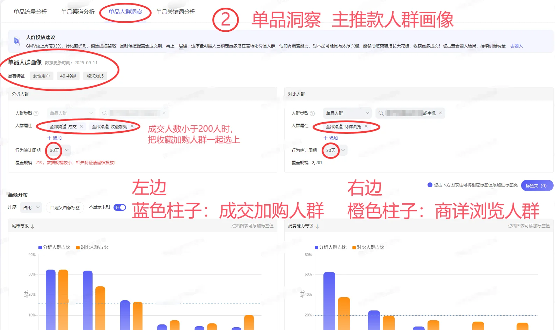Select the 单品人群洞察 tab
The height and width of the screenshot is (330, 555).
125,12
